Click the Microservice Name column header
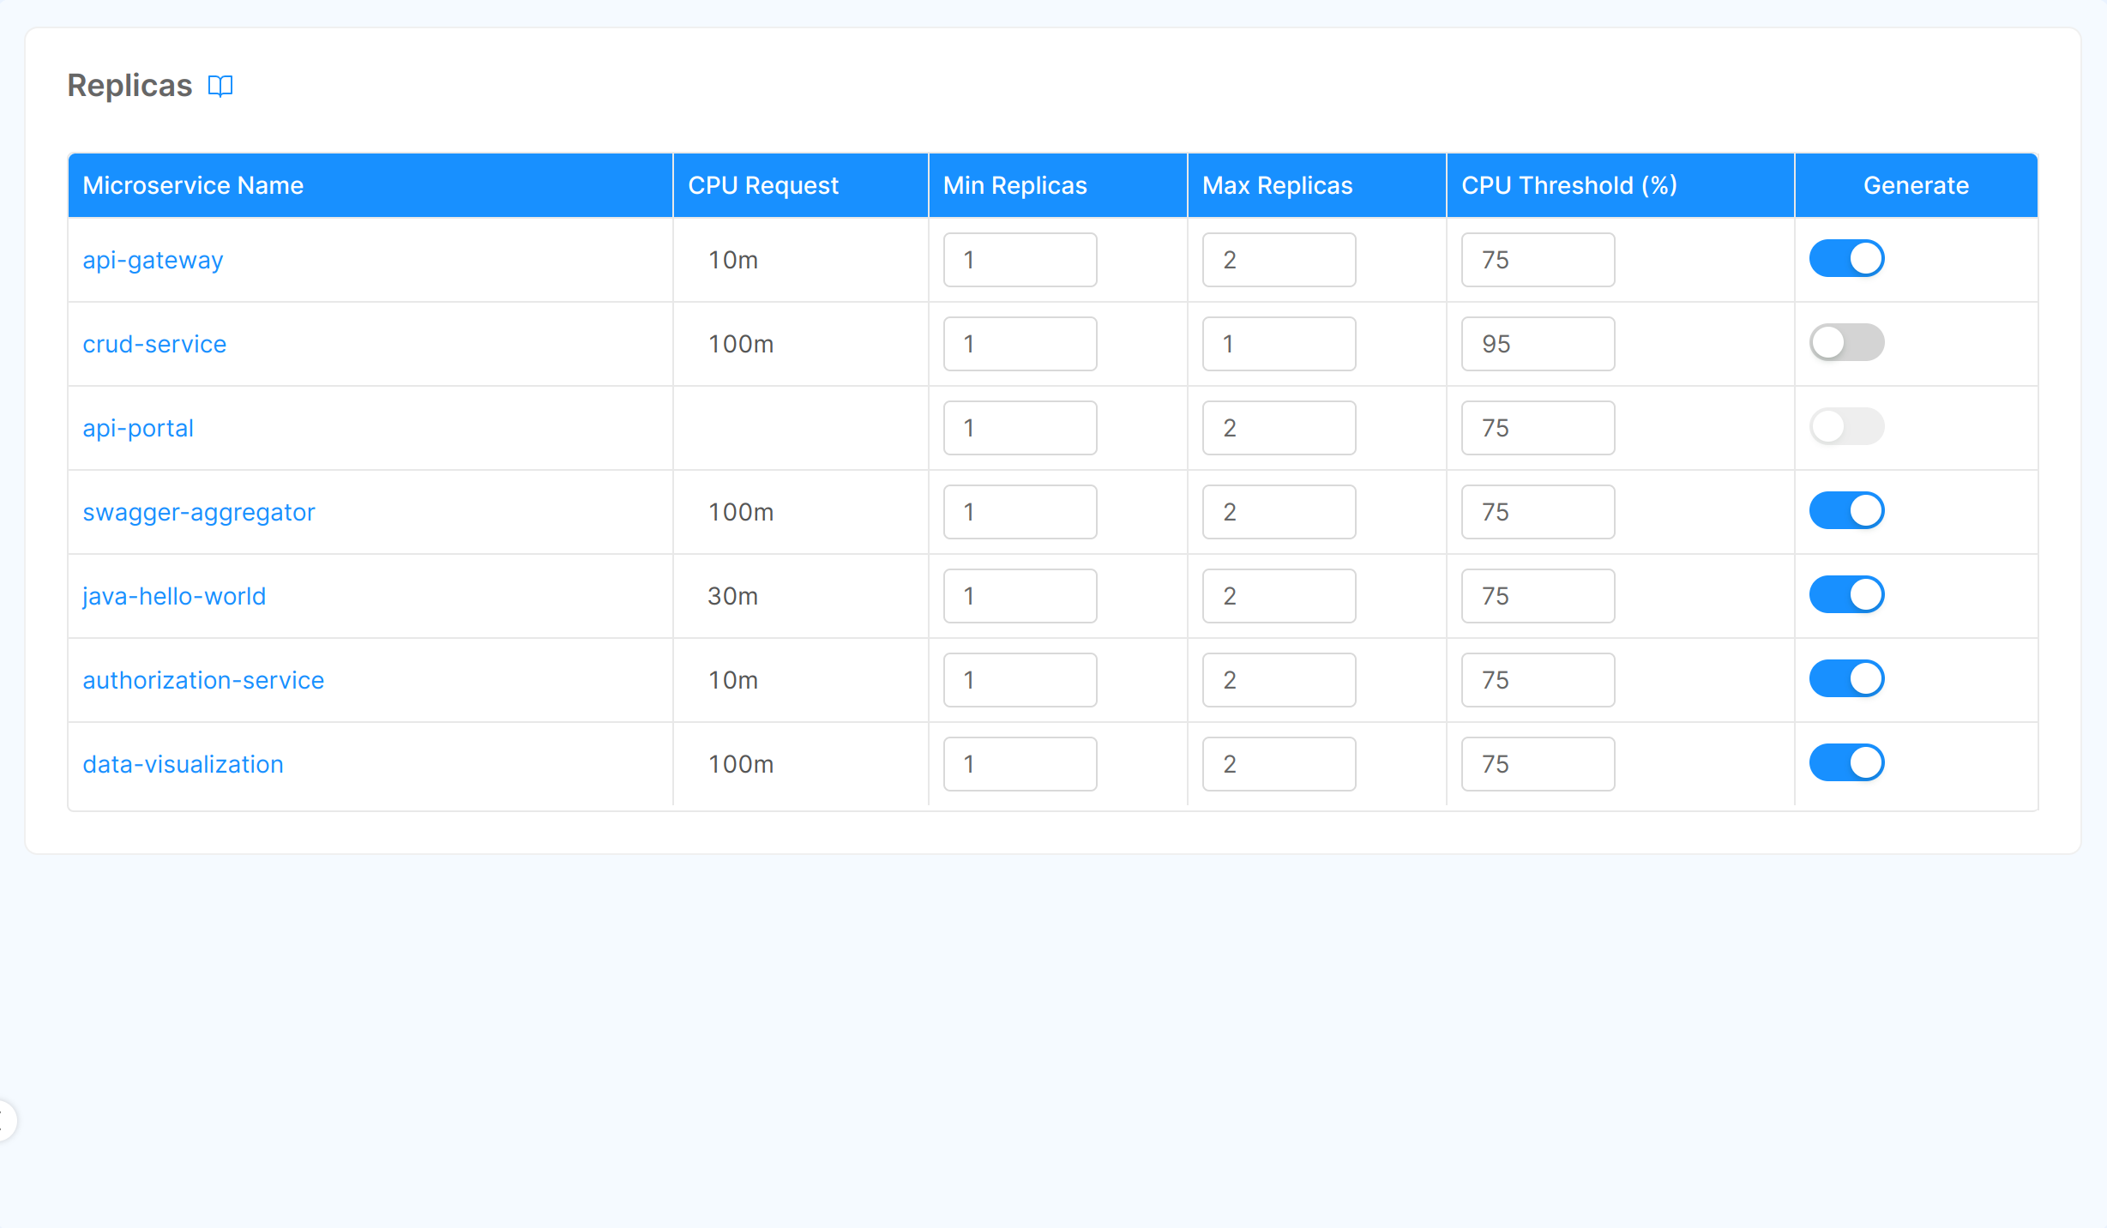This screenshot has height=1228, width=2107. [x=192, y=185]
